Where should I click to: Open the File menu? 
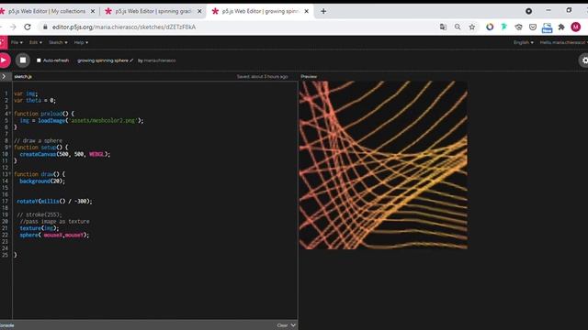coord(17,42)
